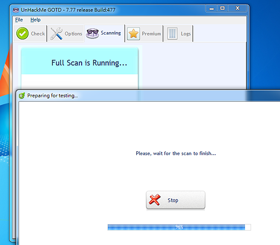Open the Premium tab
Image resolution: width=280 pixels, height=245 pixels.
point(144,34)
